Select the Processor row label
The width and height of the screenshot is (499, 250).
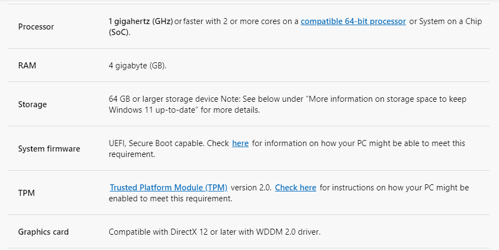tap(36, 27)
